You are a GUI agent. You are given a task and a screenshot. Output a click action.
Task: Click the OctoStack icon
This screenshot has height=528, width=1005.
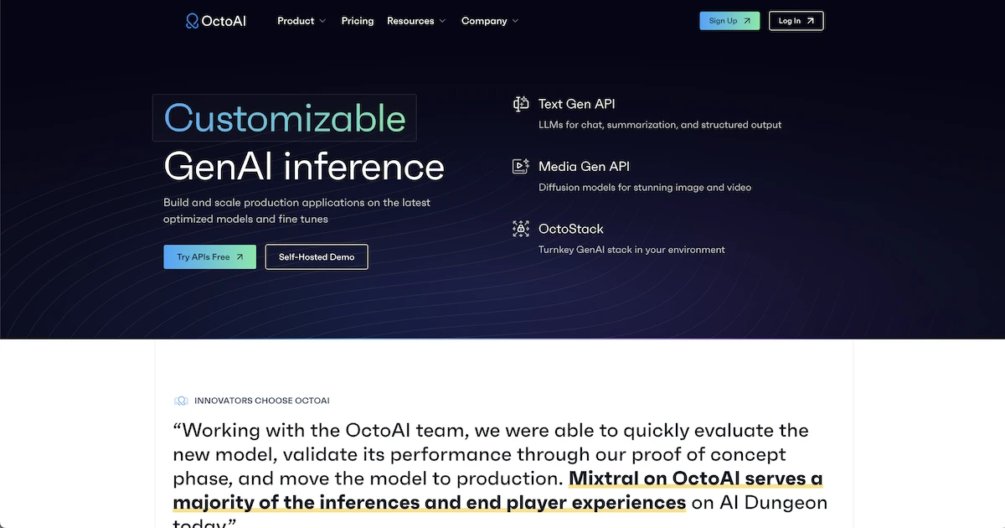pyautogui.click(x=521, y=228)
